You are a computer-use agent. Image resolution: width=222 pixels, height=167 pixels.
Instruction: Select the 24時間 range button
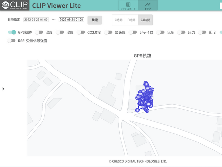pyautogui.click(x=145, y=20)
